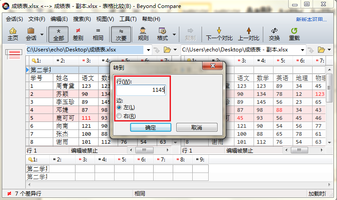
Task: Click right pane vertical scrollbar thumb
Action: [x=329, y=88]
